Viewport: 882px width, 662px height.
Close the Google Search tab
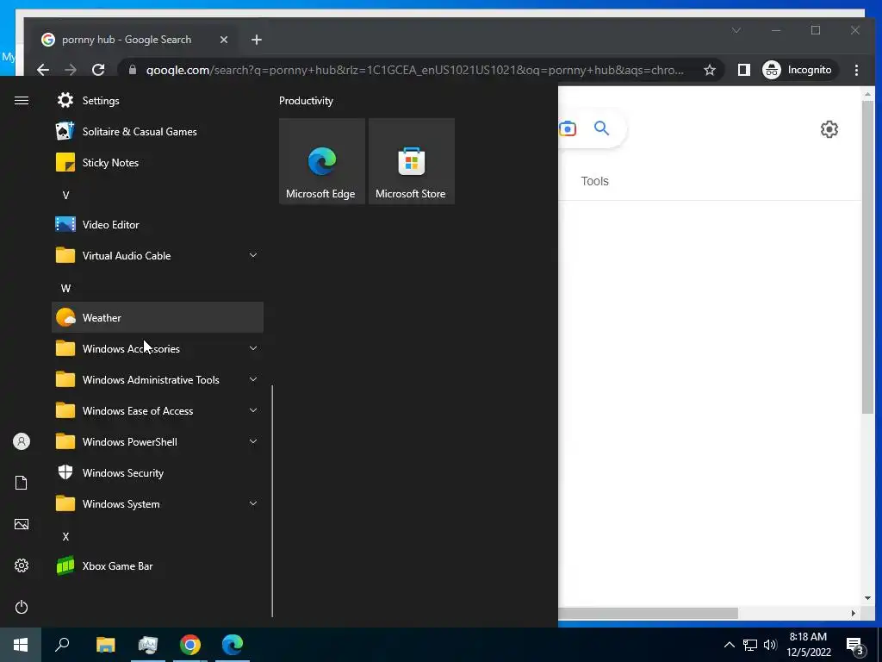[x=224, y=40]
